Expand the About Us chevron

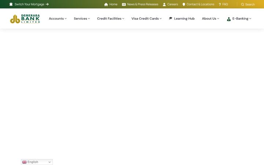[x=218, y=19]
